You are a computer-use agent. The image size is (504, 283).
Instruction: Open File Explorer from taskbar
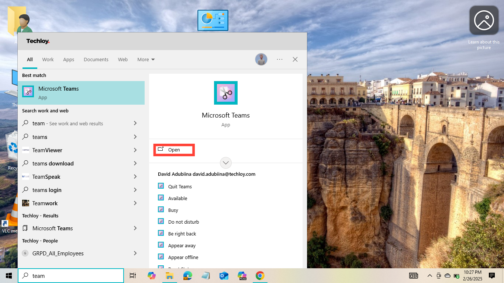(x=169, y=276)
